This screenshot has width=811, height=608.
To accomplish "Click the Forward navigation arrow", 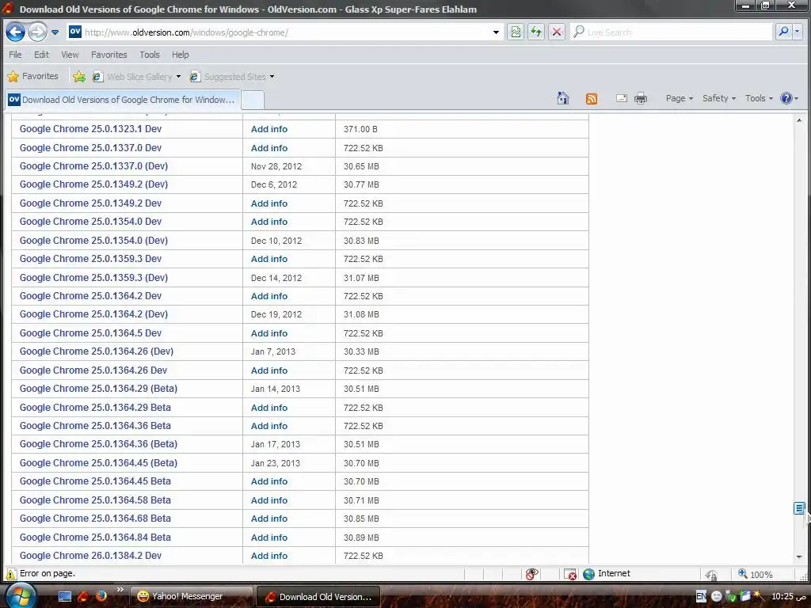I will [x=37, y=32].
